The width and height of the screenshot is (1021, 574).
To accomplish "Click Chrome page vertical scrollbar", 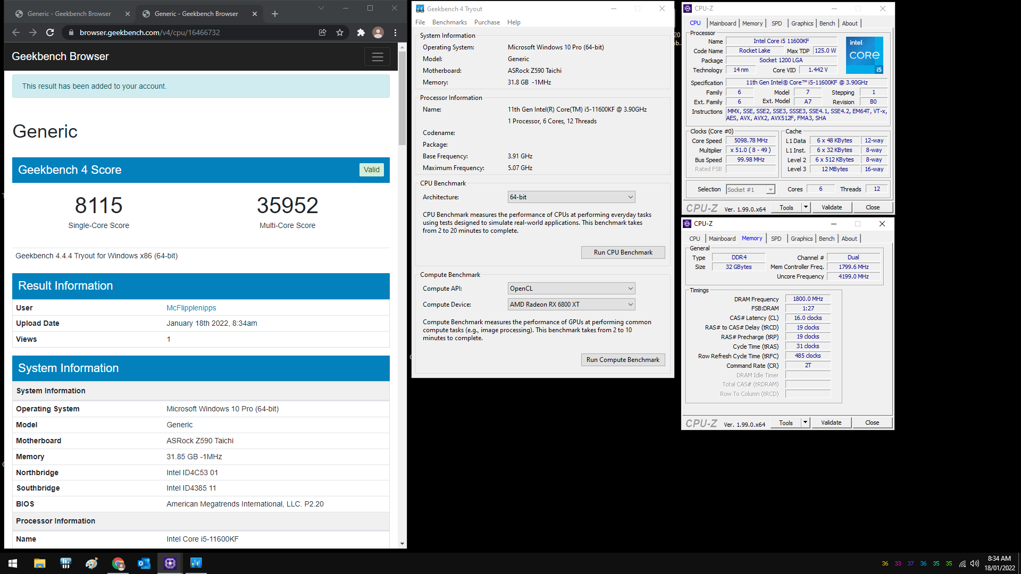I will click(402, 98).
